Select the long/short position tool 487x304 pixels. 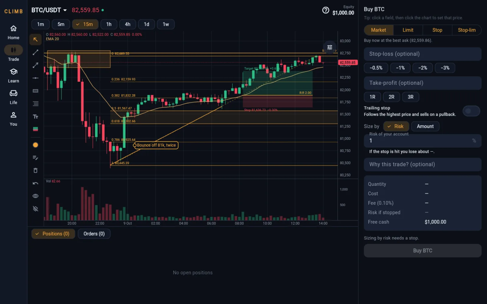coord(35,129)
